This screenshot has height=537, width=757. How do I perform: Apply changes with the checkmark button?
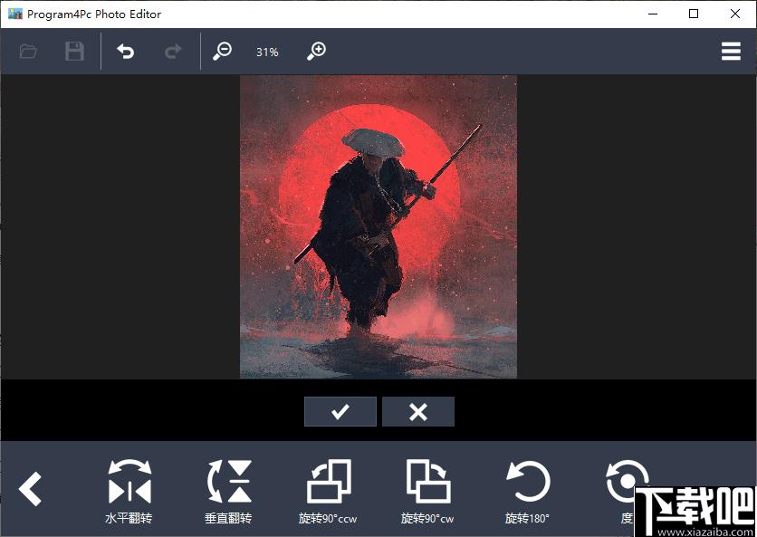point(340,412)
